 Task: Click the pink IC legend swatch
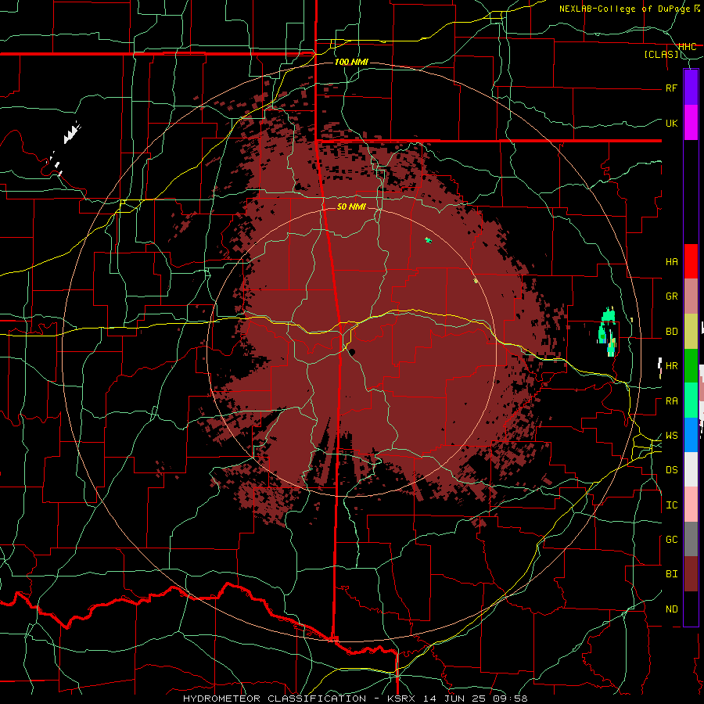[691, 505]
